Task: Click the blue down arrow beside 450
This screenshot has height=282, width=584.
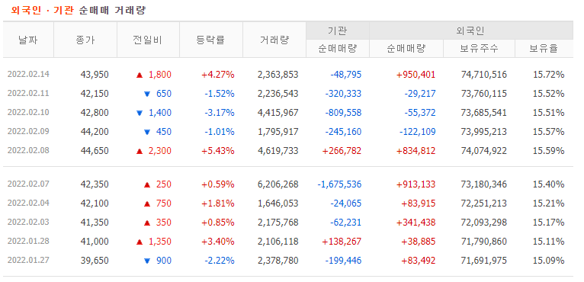Action: click(x=147, y=132)
